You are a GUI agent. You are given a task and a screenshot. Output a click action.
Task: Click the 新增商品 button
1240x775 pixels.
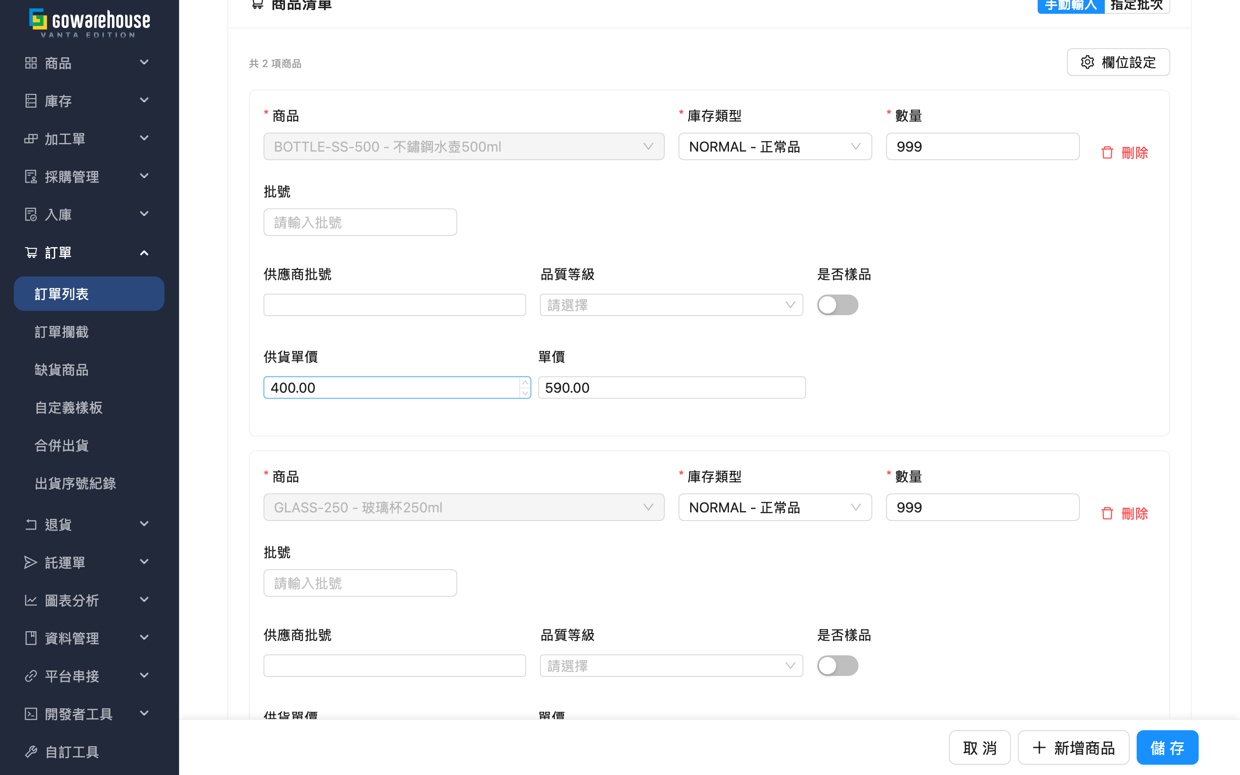pyautogui.click(x=1073, y=747)
